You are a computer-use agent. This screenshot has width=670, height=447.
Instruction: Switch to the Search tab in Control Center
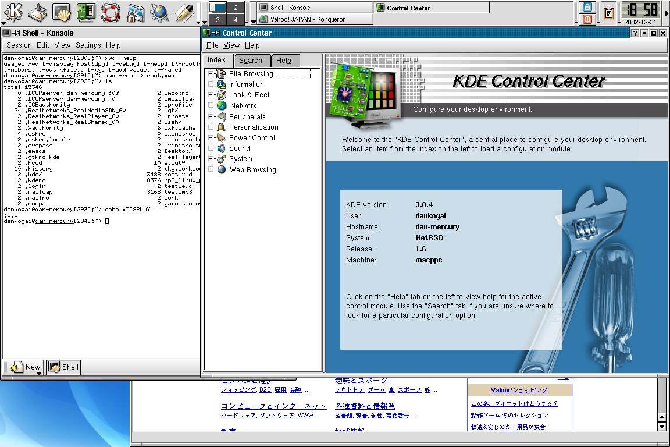point(252,61)
